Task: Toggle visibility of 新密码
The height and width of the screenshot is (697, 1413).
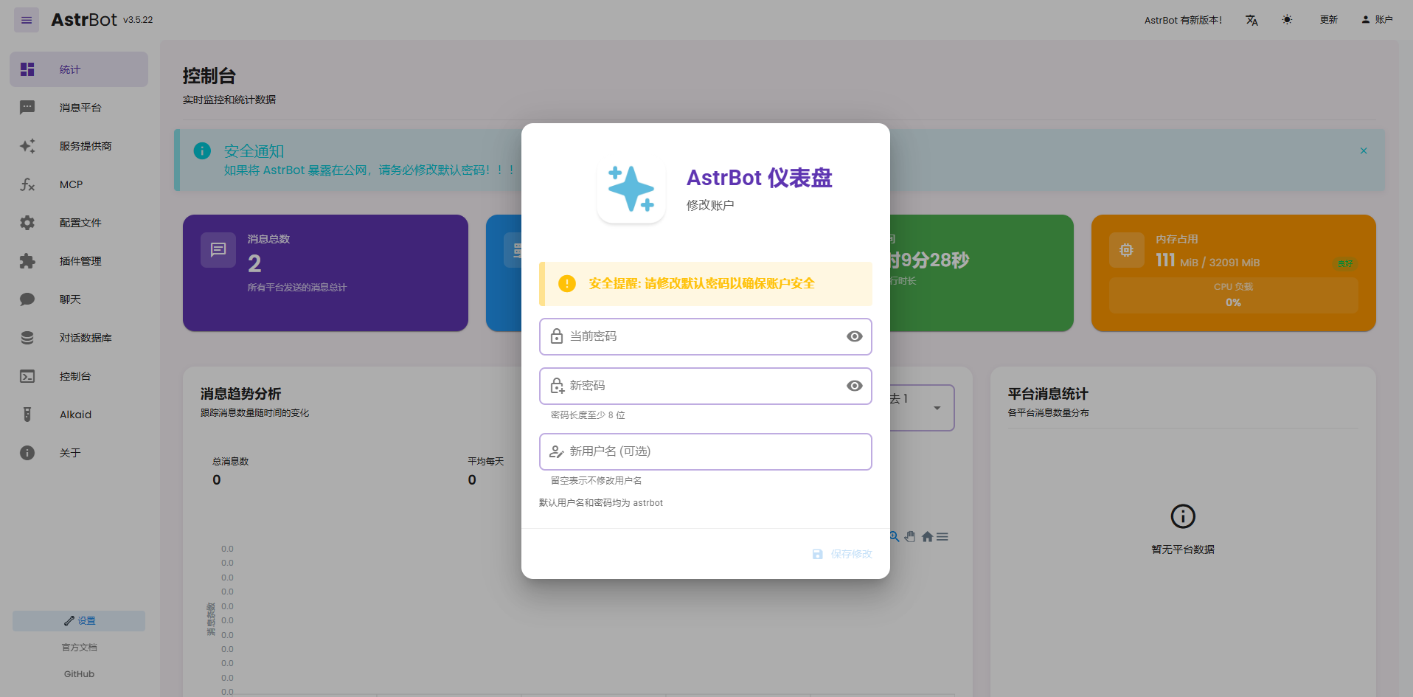Action: click(854, 386)
